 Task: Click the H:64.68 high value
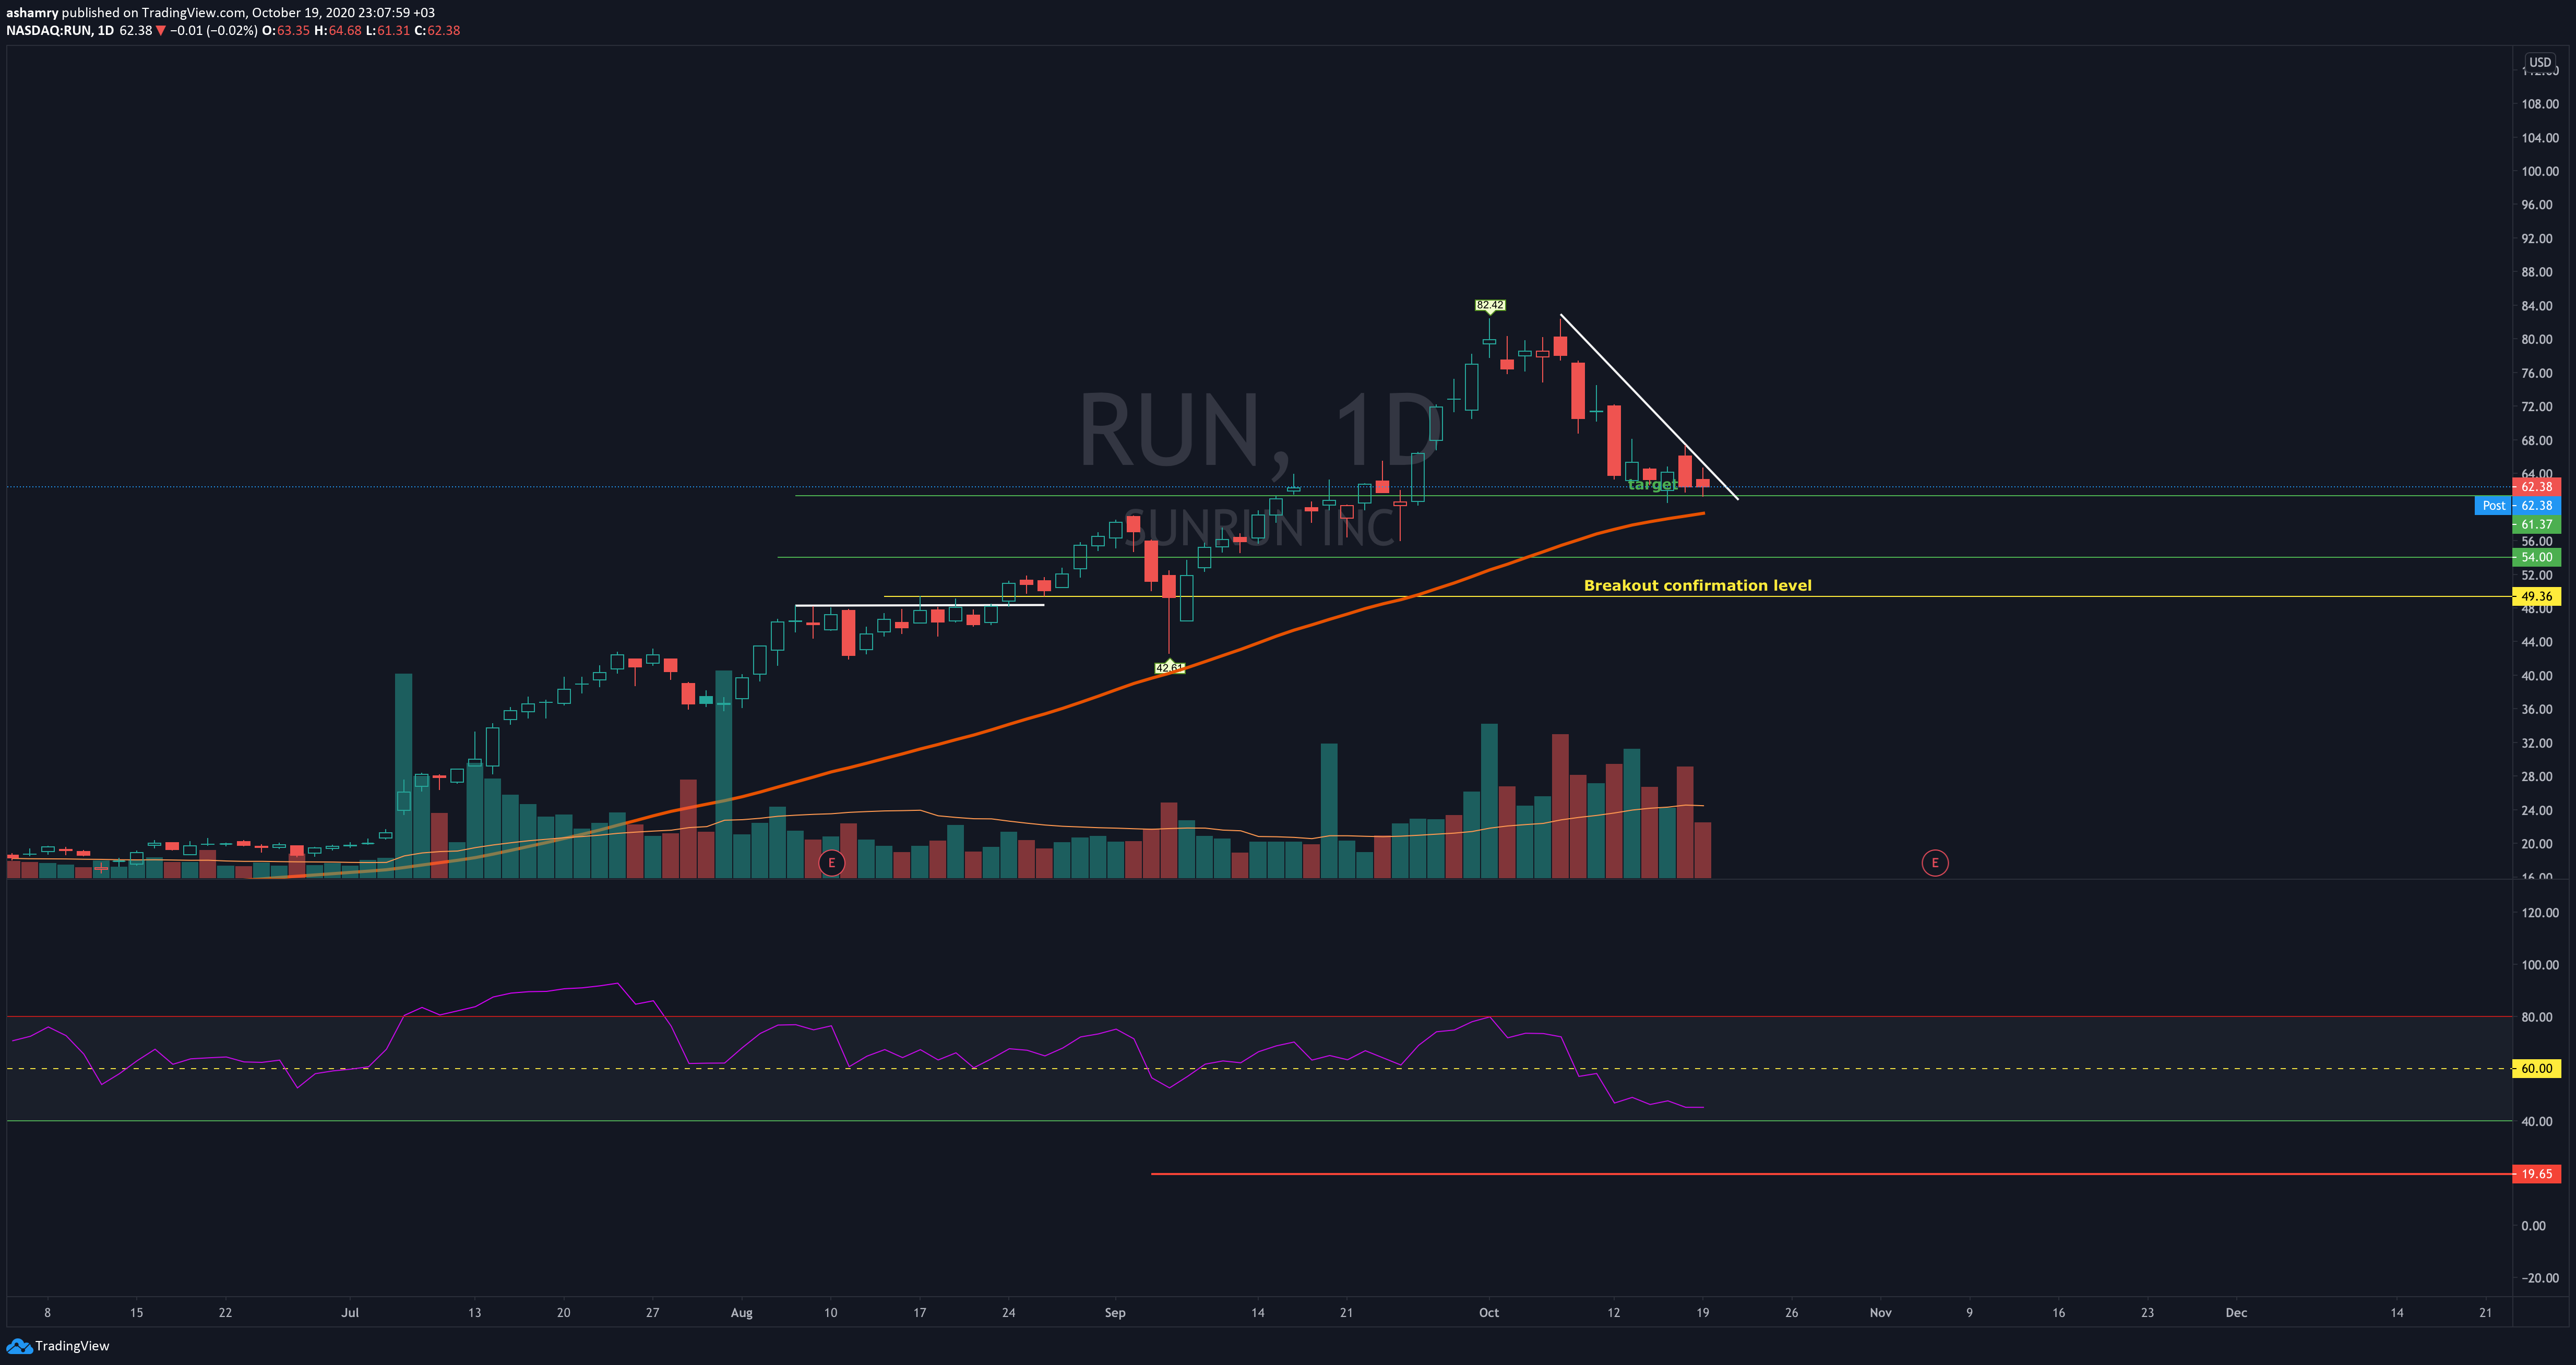pos(337,31)
